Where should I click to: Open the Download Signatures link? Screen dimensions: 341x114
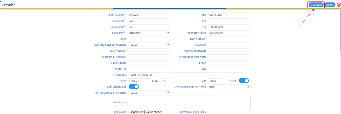tap(193, 112)
